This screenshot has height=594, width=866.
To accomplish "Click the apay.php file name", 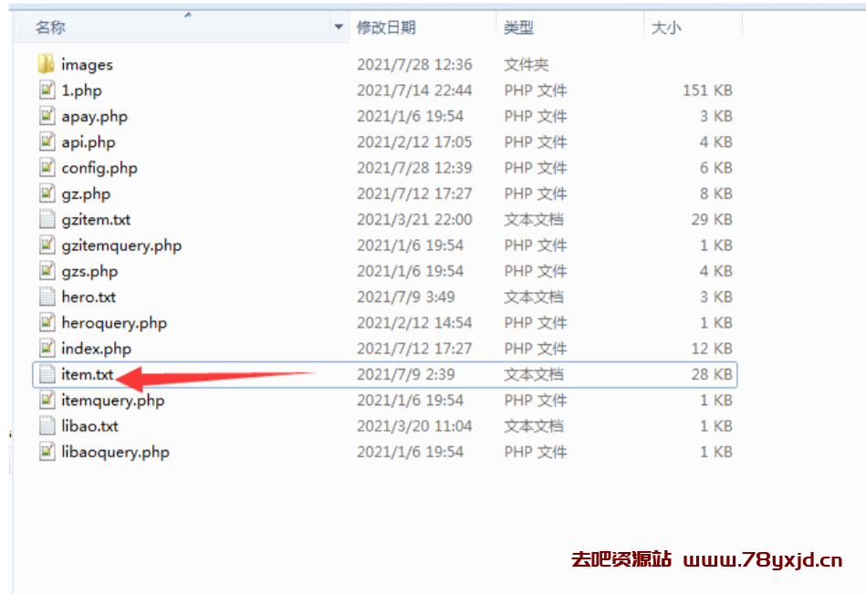I will point(94,117).
